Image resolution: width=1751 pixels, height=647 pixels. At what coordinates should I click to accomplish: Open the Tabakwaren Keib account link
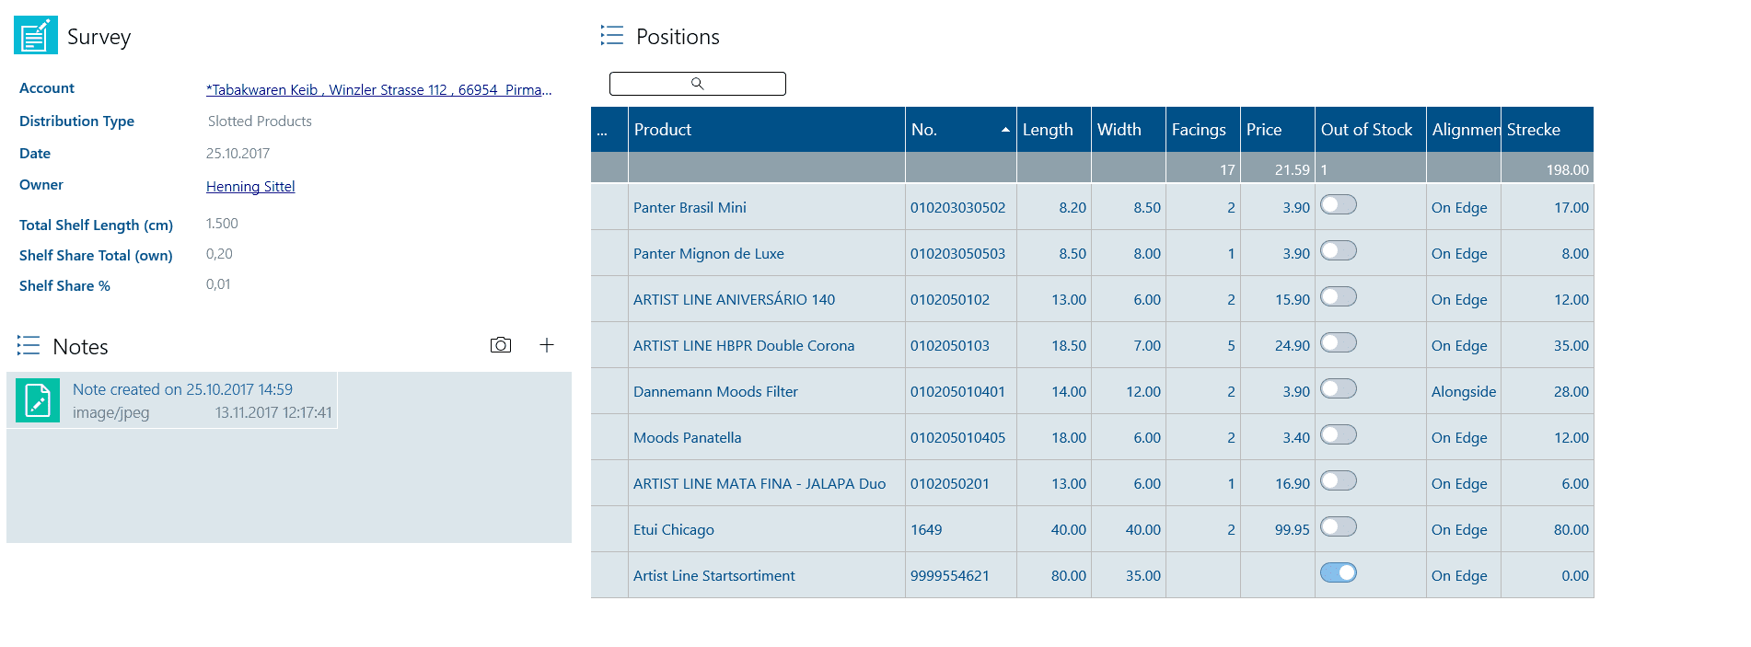pyautogui.click(x=379, y=89)
